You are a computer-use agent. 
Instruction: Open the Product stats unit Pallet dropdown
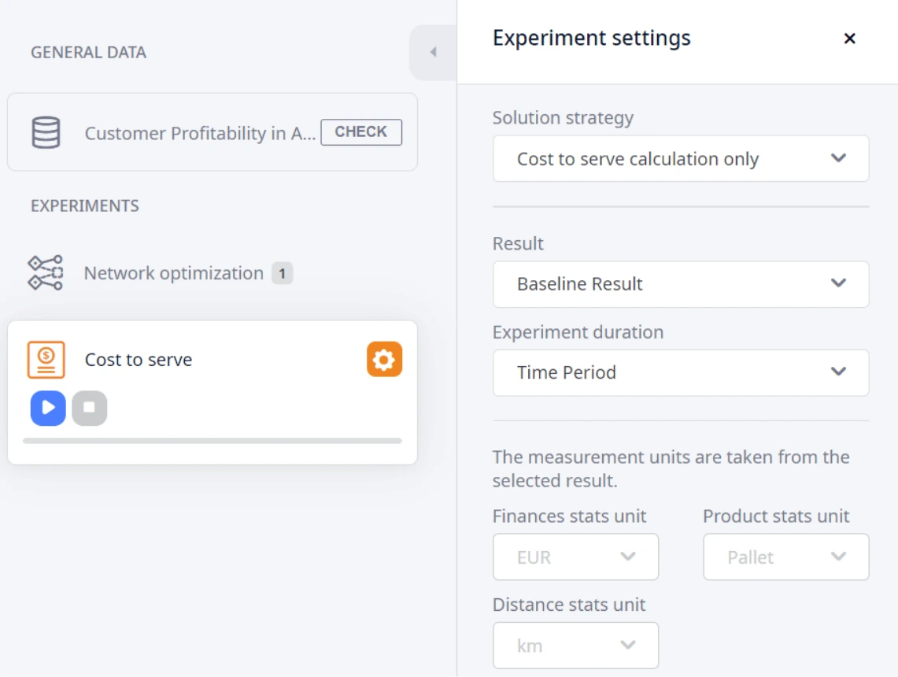tap(785, 557)
